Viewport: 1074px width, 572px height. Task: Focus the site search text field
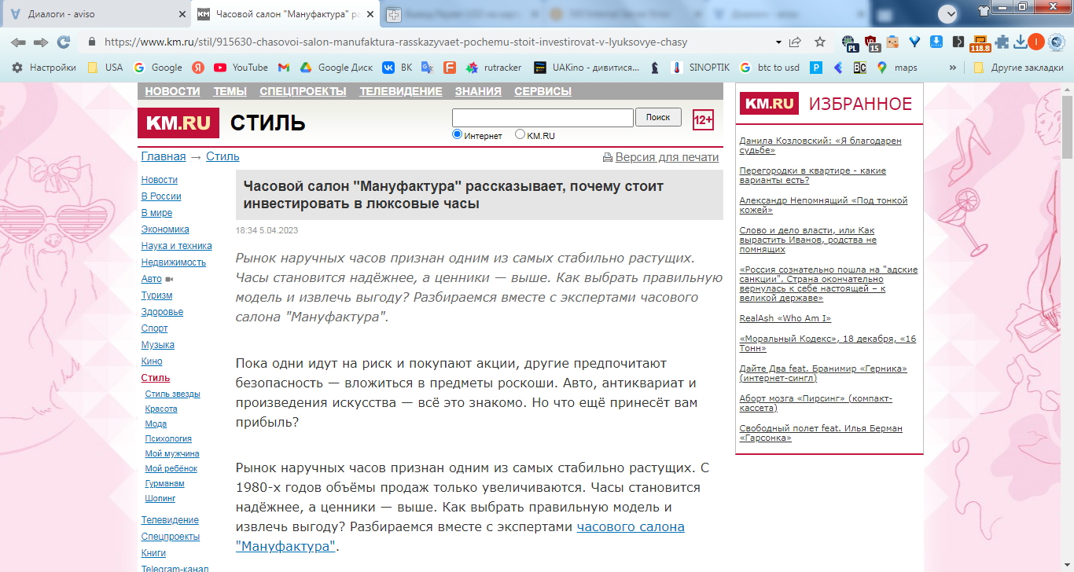[x=543, y=117]
